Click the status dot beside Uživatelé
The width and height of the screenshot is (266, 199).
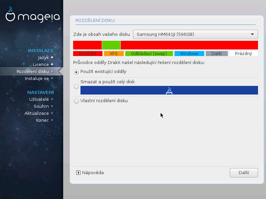(52, 99)
